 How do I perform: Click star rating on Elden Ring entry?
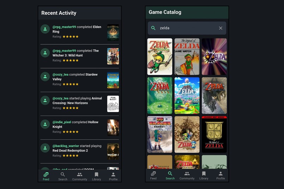click(70, 37)
